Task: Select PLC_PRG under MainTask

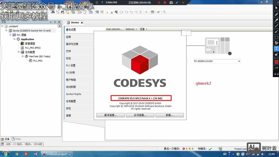Action: 38,61
